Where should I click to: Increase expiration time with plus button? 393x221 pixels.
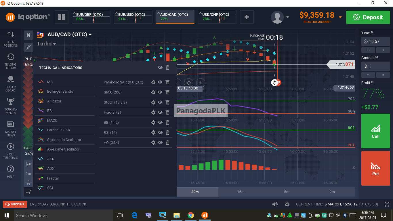coord(383,50)
